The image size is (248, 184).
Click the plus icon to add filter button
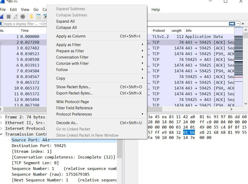(x=243, y=24)
